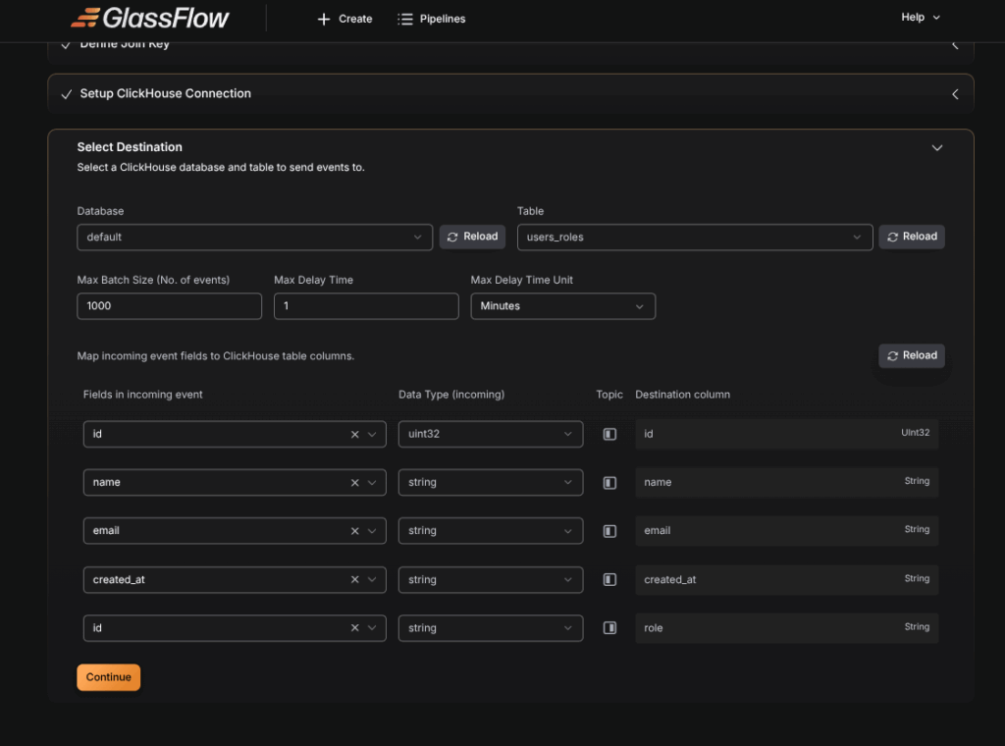Image resolution: width=1005 pixels, height=746 pixels.
Task: Open the Max Delay Time Unit dropdown
Action: pyautogui.click(x=562, y=306)
